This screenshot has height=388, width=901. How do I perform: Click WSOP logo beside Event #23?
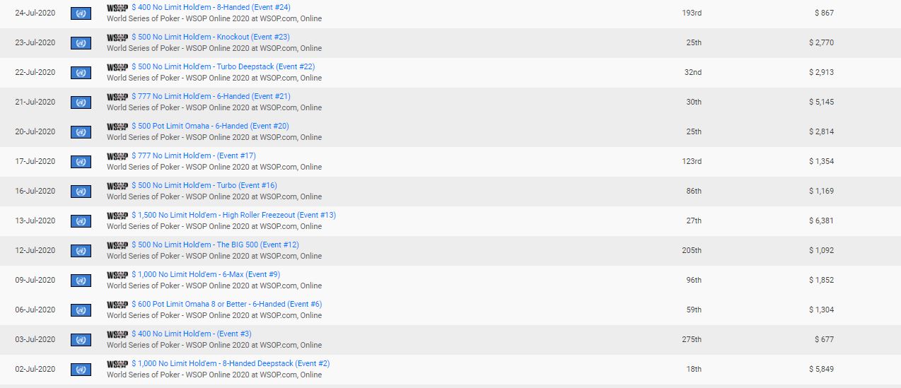pyautogui.click(x=117, y=37)
